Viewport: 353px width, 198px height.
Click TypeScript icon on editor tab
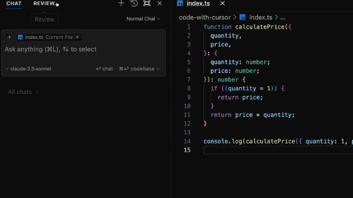point(180,4)
